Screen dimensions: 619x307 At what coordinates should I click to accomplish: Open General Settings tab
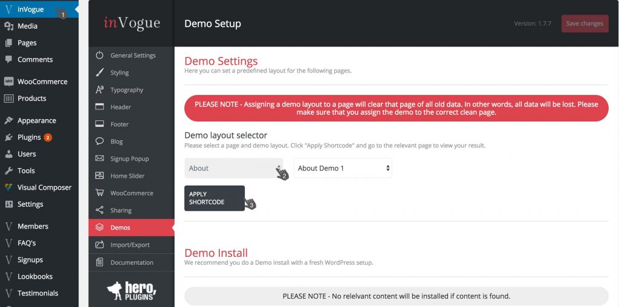pyautogui.click(x=131, y=55)
